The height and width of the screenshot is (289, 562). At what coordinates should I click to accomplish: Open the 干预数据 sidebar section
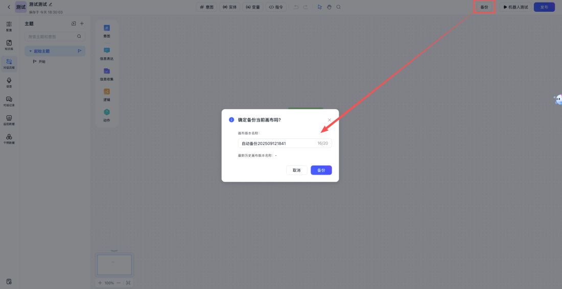click(9, 139)
